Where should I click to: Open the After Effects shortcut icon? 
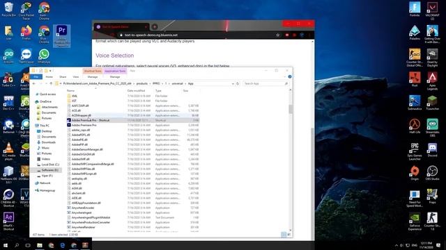tap(8, 221)
